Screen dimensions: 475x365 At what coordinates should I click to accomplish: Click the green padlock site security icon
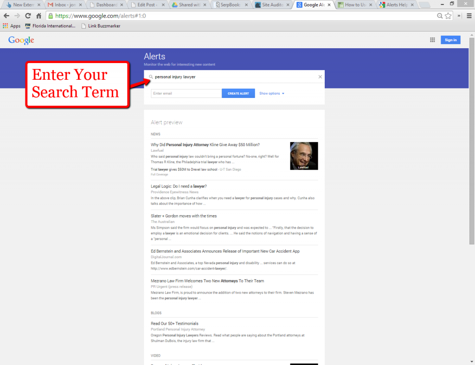point(51,16)
